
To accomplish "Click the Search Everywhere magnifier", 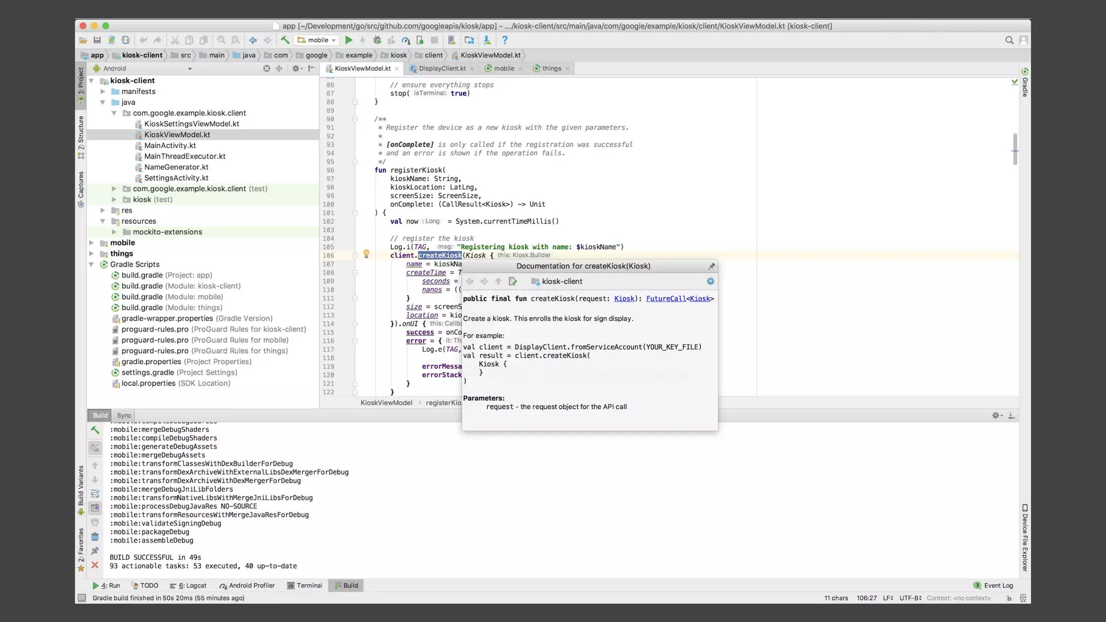I will tap(1009, 40).
